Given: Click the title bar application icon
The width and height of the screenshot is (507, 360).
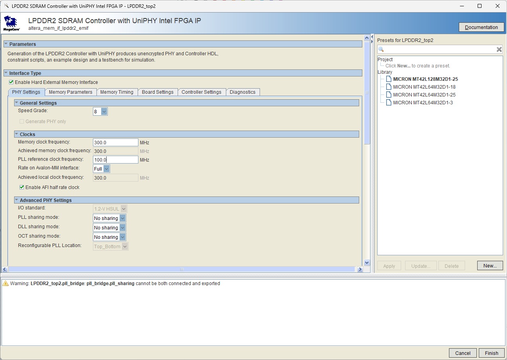Looking at the screenshot, I should [x=6, y=6].
